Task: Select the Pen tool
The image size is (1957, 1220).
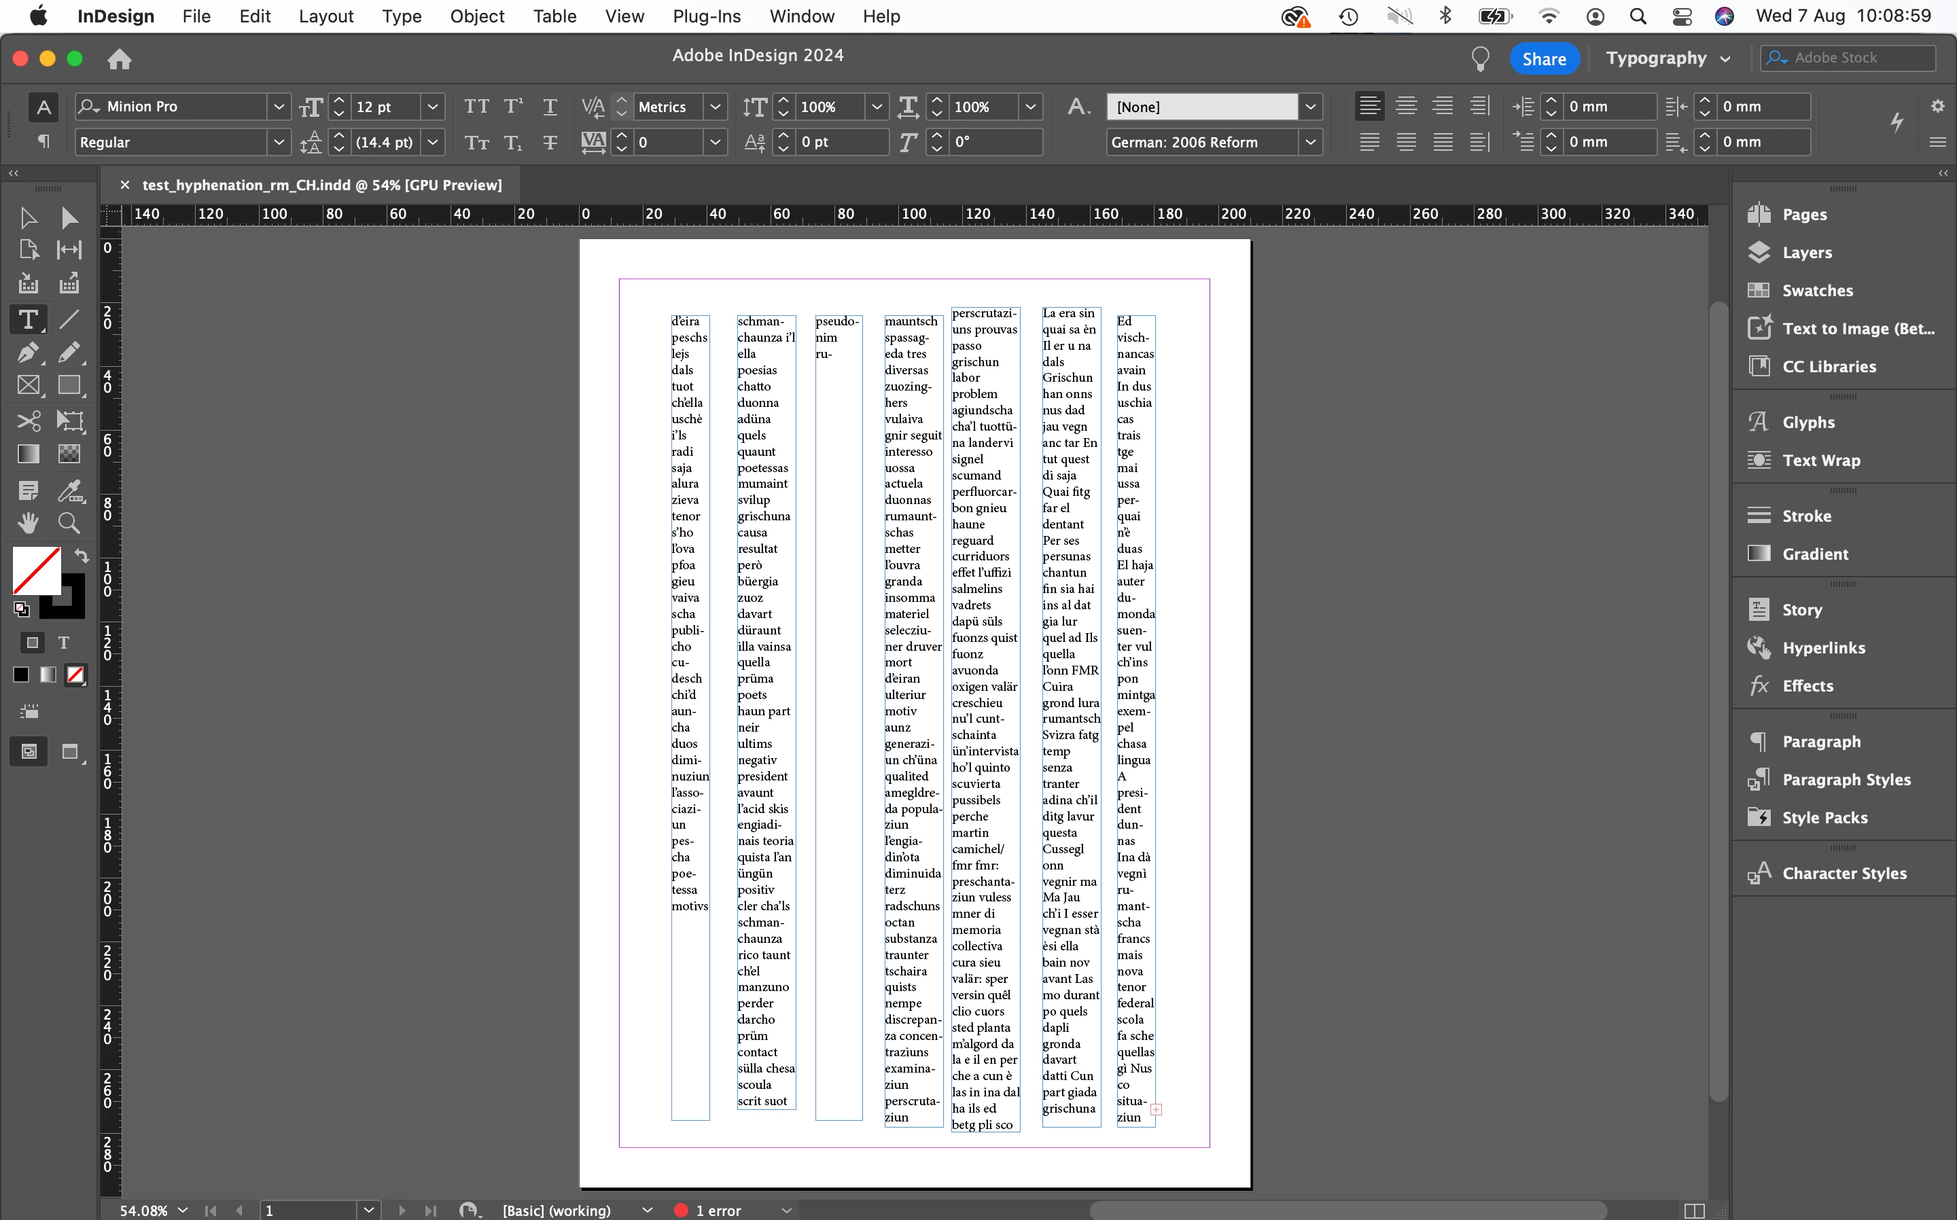Action: click(x=27, y=353)
